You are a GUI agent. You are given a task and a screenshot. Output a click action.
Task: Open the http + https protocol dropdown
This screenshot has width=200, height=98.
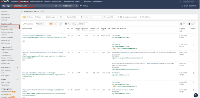click(x=7, y=6)
